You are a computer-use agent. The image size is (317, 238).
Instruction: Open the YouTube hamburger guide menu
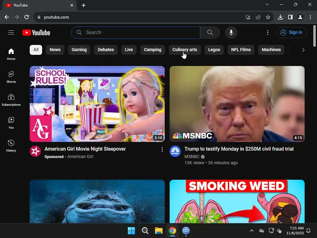tap(11, 32)
